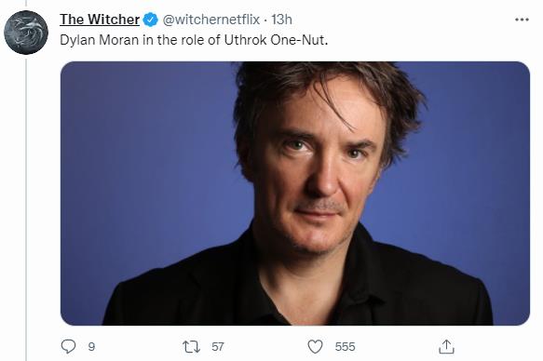Open the three-dot more options menu

[522, 20]
